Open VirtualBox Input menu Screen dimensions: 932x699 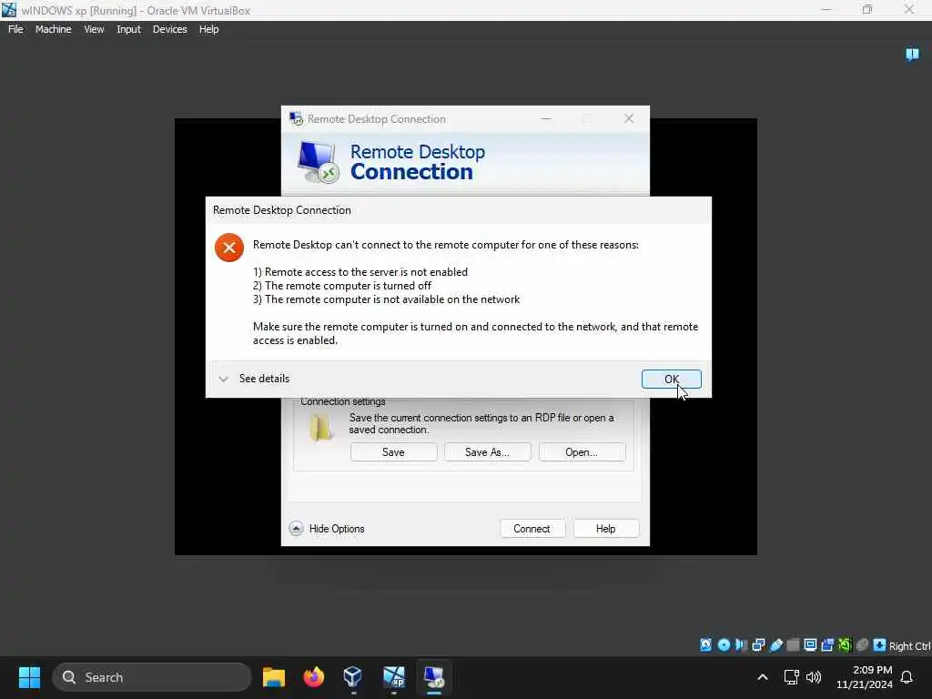click(x=128, y=29)
